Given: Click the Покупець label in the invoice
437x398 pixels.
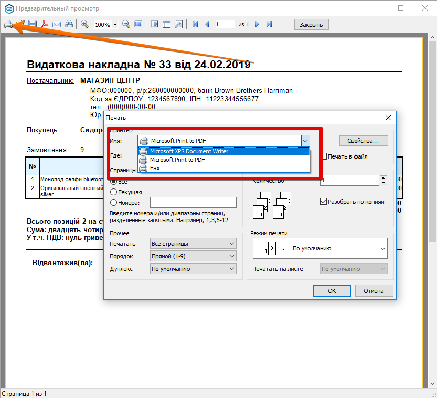Looking at the screenshot, I should coord(43,130).
